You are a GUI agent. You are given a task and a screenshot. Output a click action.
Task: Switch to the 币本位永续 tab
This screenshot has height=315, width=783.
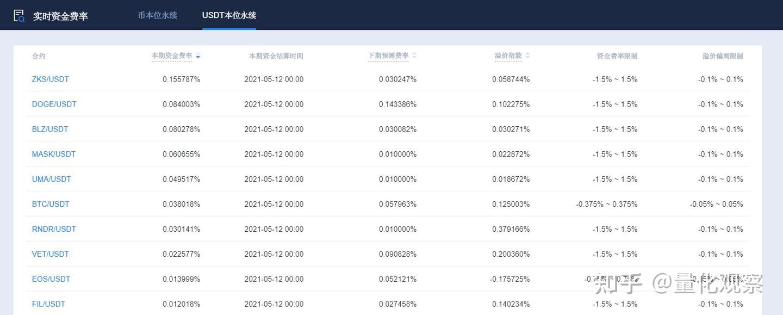(158, 15)
